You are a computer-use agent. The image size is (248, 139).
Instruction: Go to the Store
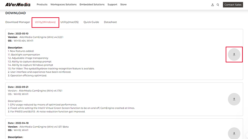click(x=123, y=5)
